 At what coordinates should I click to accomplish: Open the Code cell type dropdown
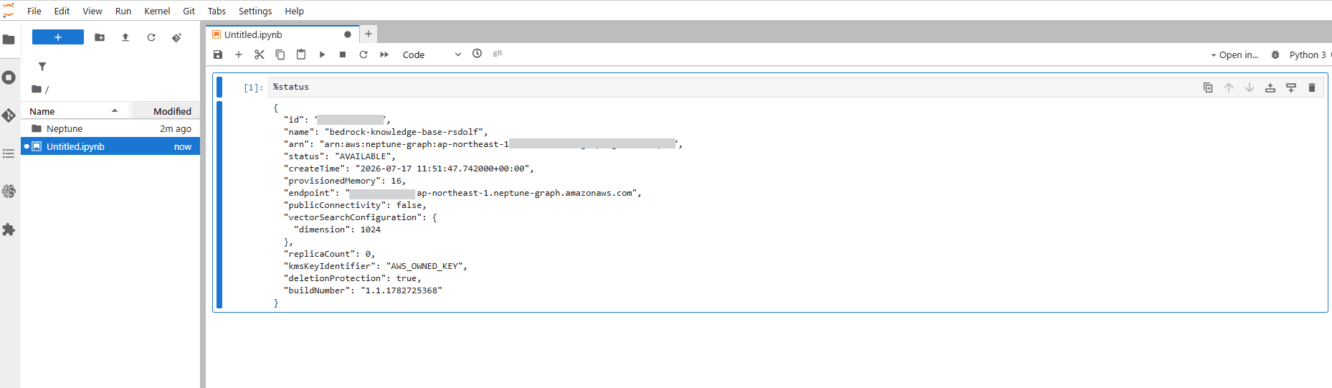[432, 55]
